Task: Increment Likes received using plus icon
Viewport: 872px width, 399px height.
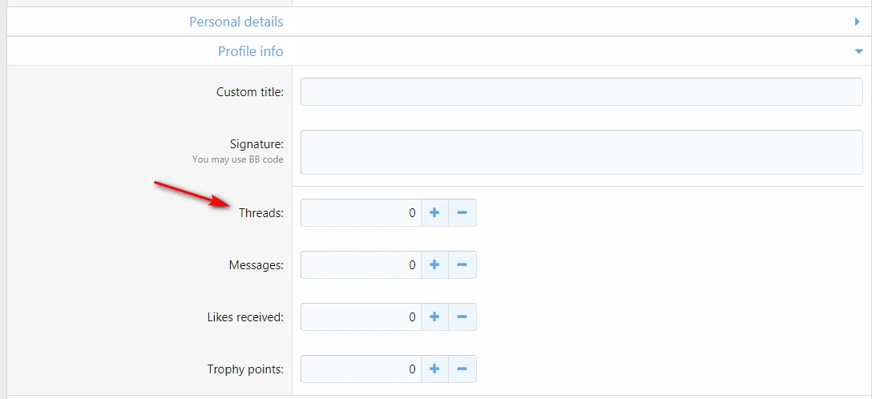Action: pyautogui.click(x=434, y=317)
